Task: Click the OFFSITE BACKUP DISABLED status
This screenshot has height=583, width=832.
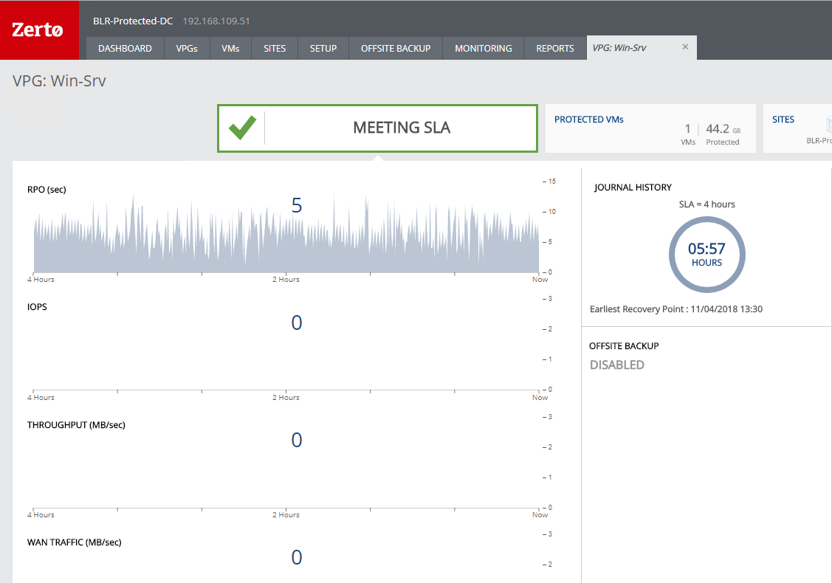Action: click(617, 365)
